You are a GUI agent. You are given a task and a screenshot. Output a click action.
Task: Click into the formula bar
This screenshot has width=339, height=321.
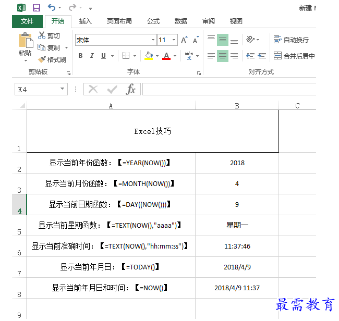coord(229,89)
